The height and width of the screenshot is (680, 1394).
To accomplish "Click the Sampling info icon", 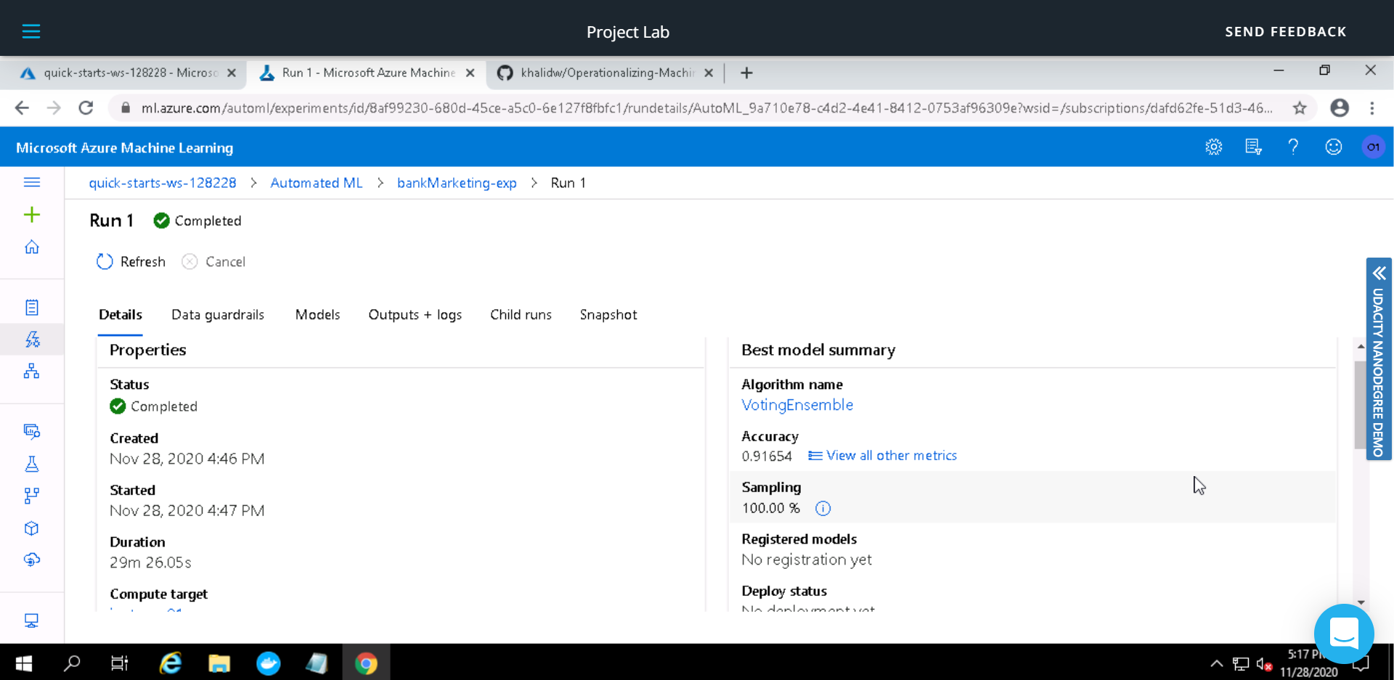I will pos(823,509).
